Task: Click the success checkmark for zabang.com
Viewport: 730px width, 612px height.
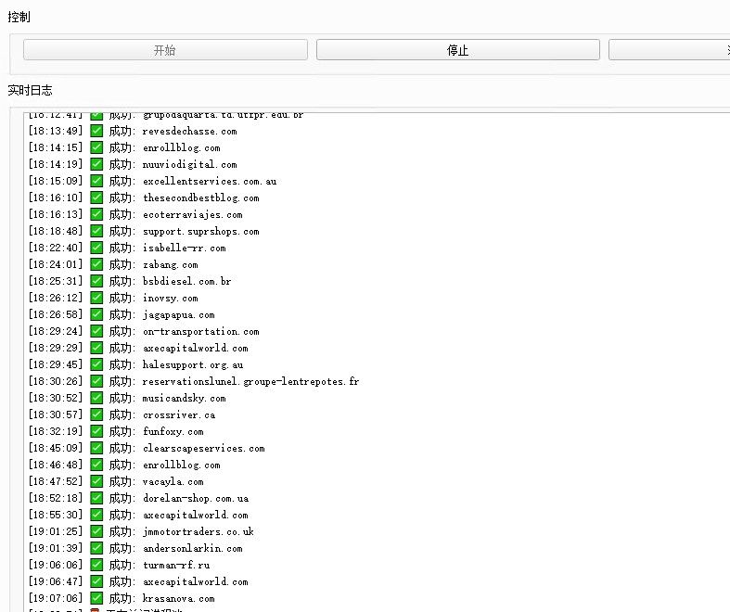Action: pos(96,264)
